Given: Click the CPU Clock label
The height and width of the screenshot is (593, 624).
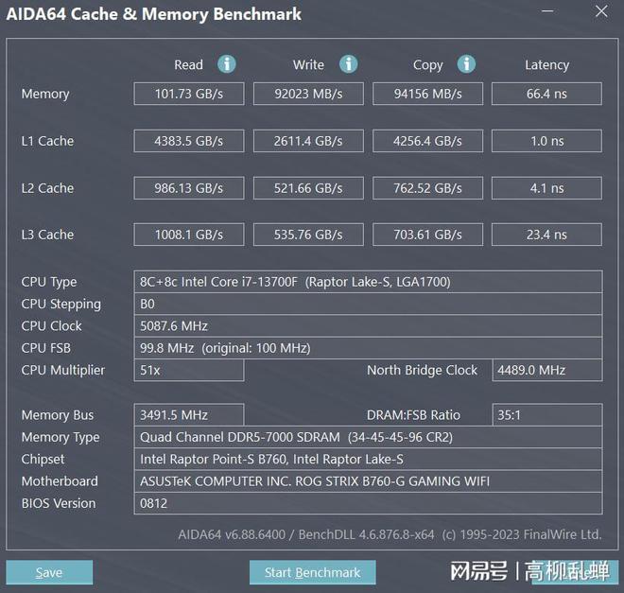Looking at the screenshot, I should [x=51, y=326].
